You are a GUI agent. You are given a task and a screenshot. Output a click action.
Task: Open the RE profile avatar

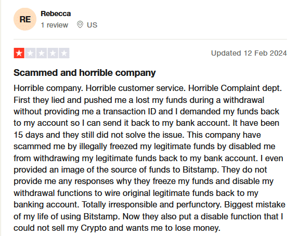(25, 19)
